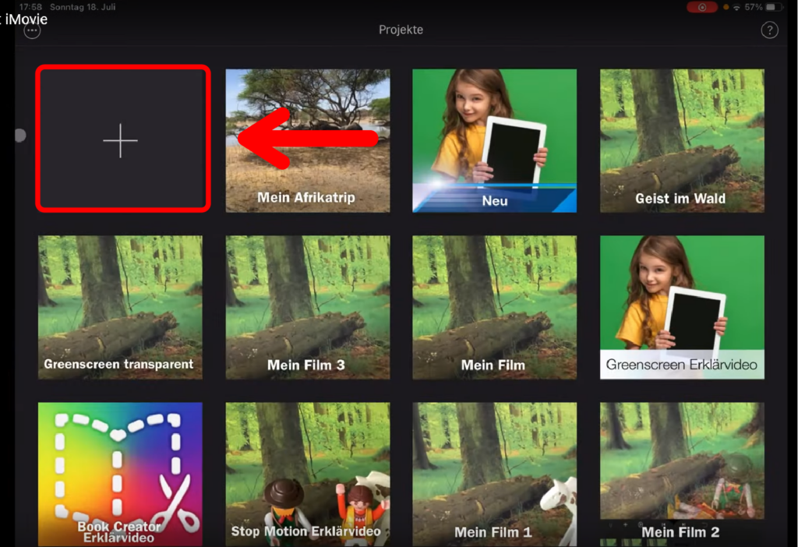
Task: Open the Geist im Wald project
Action: 681,140
